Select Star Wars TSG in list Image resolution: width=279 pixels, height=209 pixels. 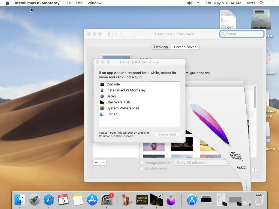pyautogui.click(x=139, y=102)
